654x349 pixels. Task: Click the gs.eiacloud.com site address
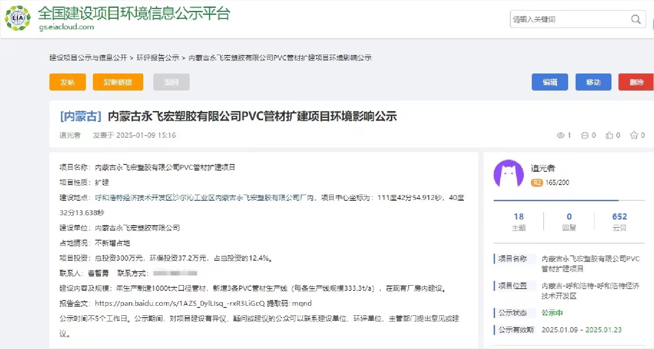(66, 27)
